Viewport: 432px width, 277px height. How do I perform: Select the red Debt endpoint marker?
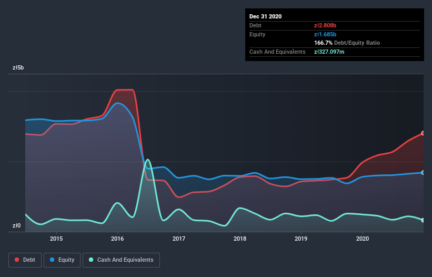(x=423, y=133)
